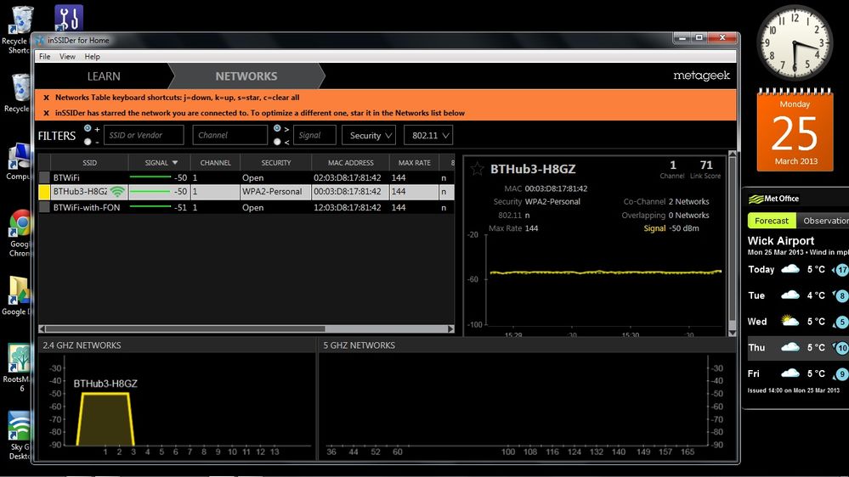Sort table by SSID column header
Screen dimensions: 849x477
coord(89,163)
